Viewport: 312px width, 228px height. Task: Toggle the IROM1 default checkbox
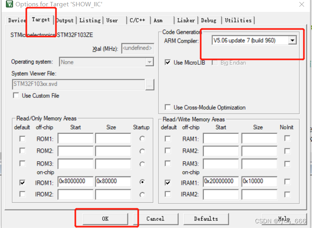point(23,182)
